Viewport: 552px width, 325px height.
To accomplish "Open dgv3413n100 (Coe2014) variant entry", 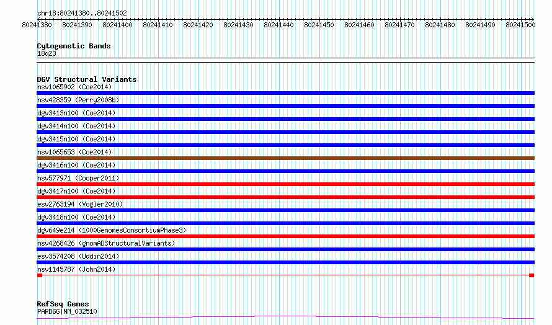I will click(x=76, y=113).
